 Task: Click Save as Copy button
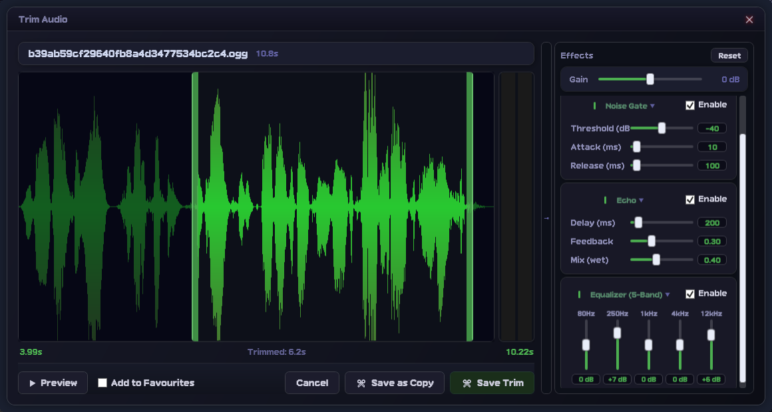coord(395,383)
